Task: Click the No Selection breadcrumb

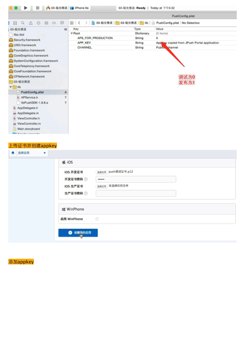Action: [x=191, y=23]
